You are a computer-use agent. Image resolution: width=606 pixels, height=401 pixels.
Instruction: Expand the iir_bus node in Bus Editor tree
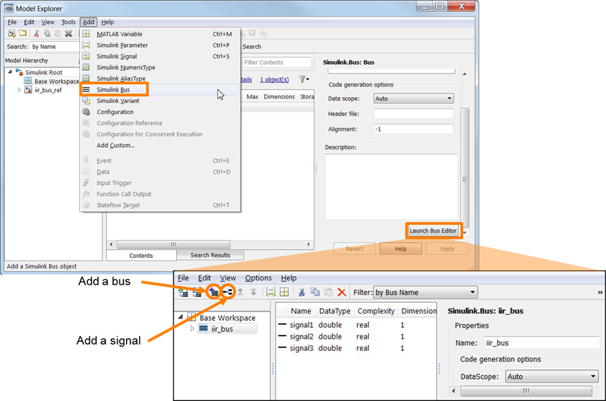(x=192, y=329)
